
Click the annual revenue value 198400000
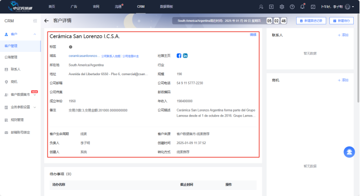(184, 101)
